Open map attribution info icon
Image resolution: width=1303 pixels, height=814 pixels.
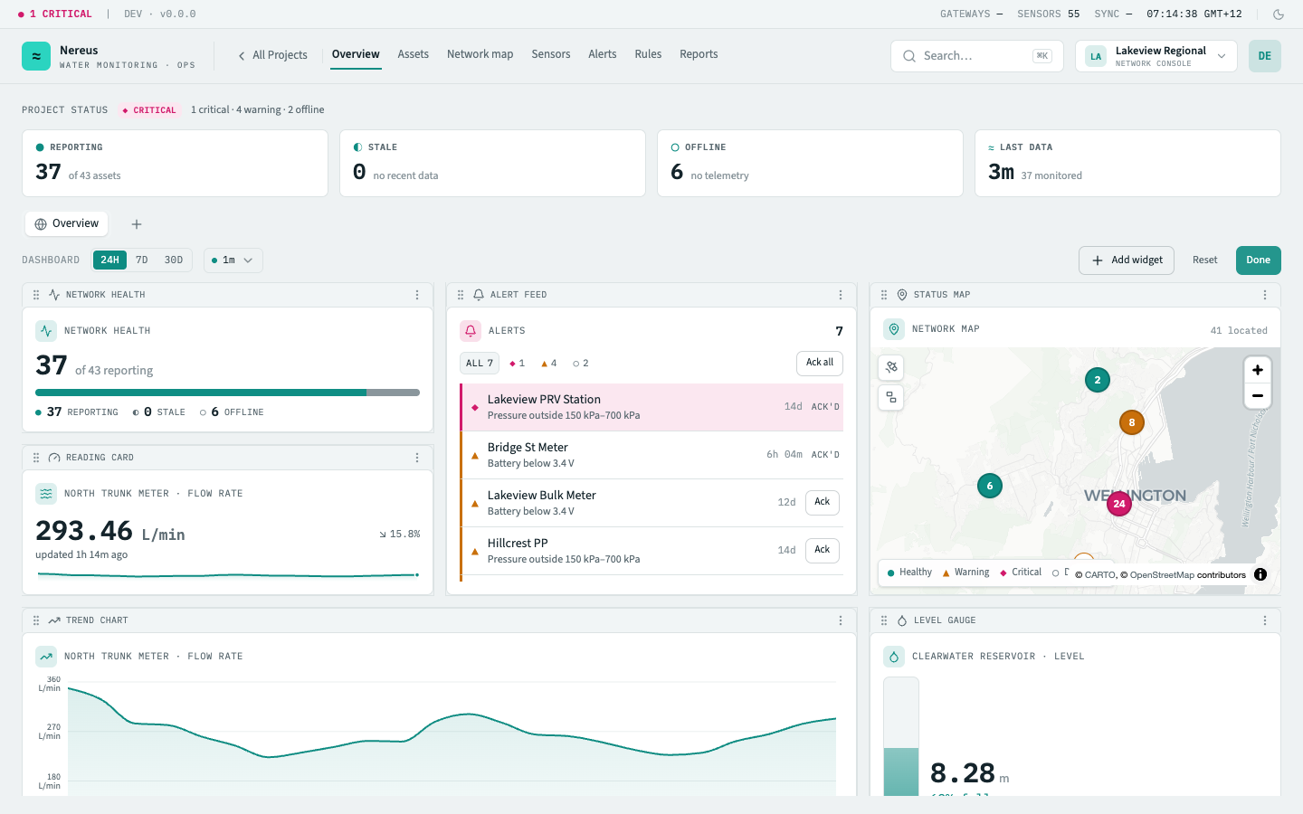[1260, 574]
